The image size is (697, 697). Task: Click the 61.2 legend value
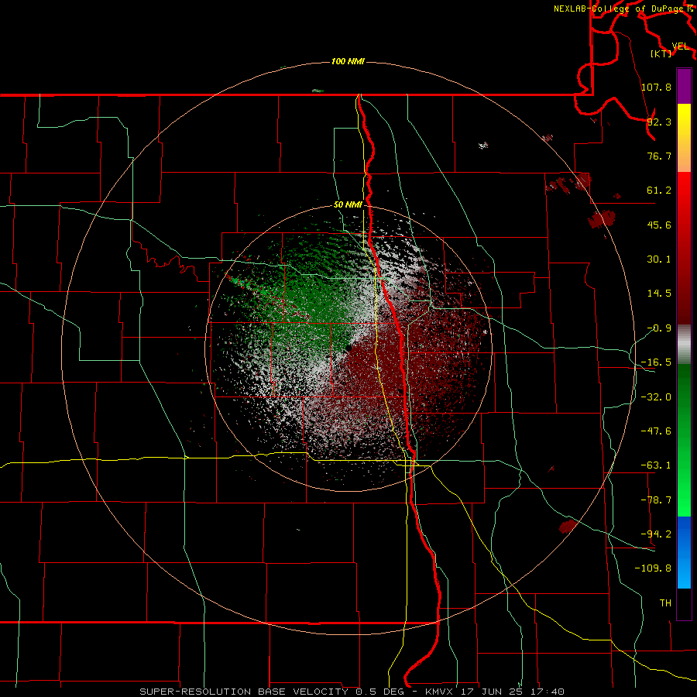point(659,191)
